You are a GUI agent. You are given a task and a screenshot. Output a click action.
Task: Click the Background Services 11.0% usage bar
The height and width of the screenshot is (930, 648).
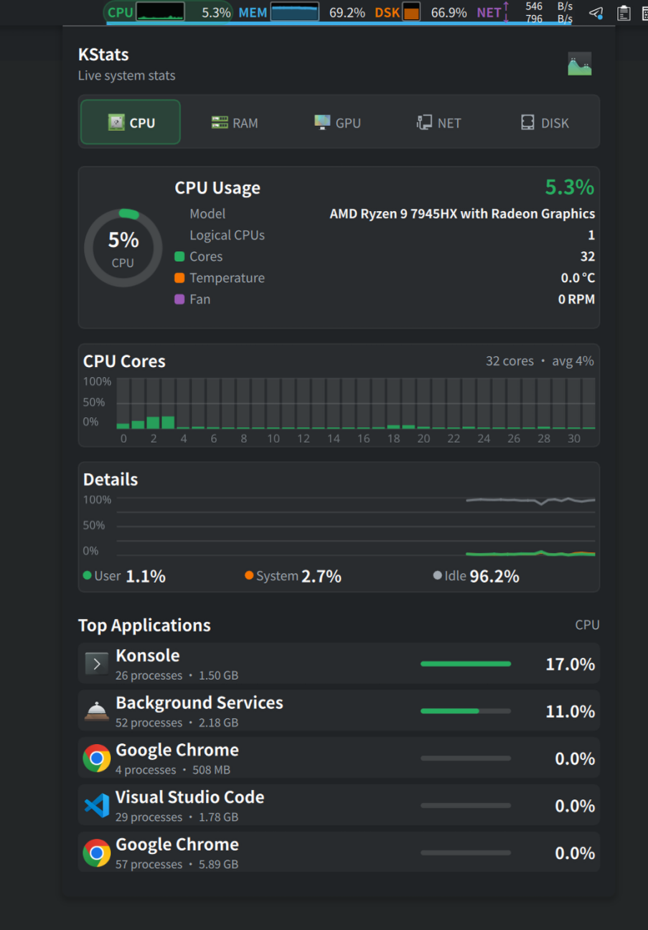coord(466,711)
